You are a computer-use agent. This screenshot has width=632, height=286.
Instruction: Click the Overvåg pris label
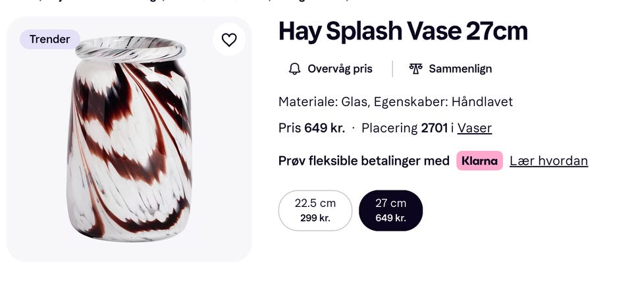(x=340, y=69)
